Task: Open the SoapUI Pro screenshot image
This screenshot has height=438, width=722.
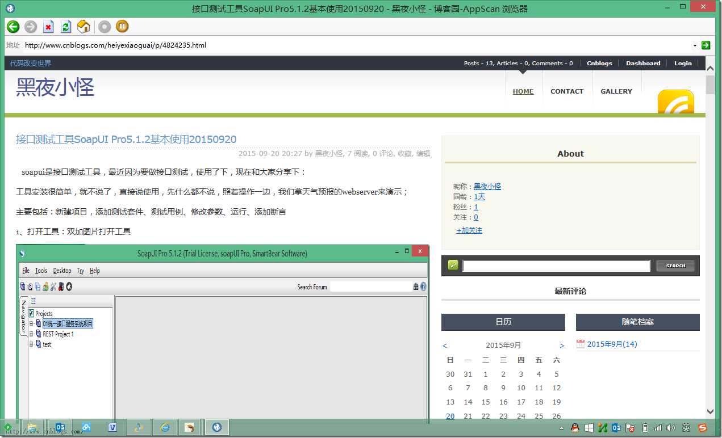Action: tap(223, 334)
